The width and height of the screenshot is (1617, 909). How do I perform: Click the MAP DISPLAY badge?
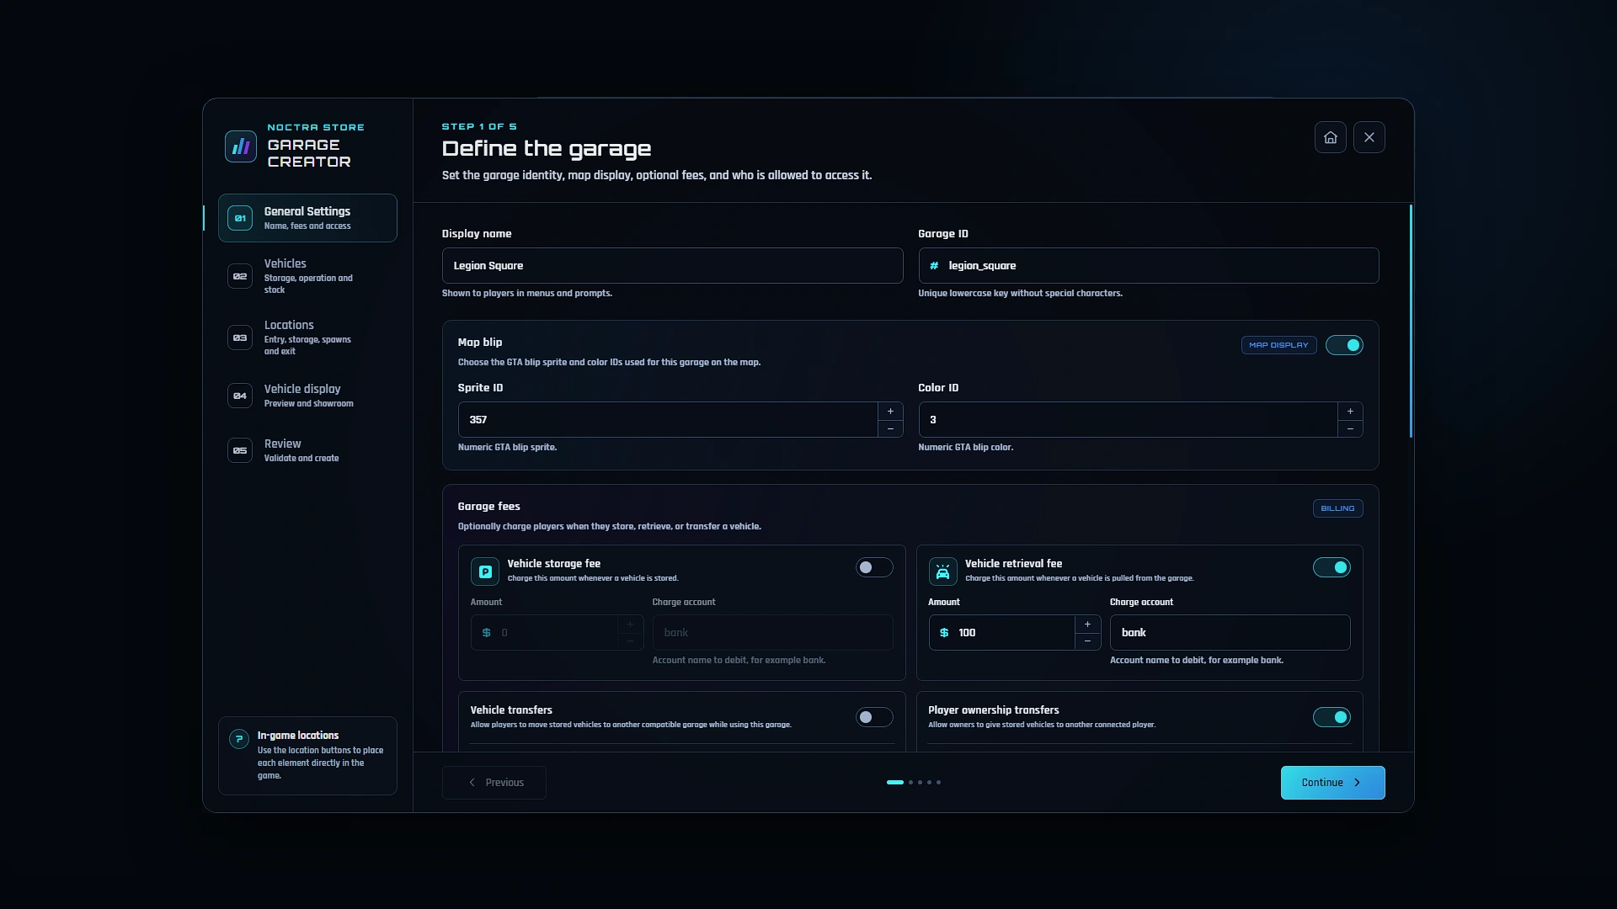pyautogui.click(x=1278, y=345)
